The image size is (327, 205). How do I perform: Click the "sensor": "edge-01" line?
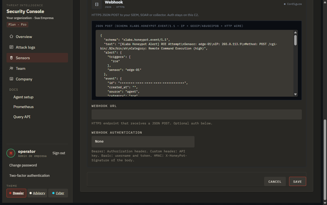click(x=124, y=70)
